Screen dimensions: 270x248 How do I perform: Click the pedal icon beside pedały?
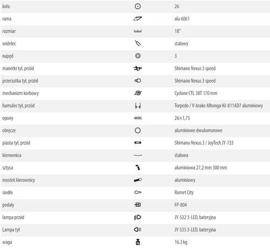pyautogui.click(x=138, y=205)
